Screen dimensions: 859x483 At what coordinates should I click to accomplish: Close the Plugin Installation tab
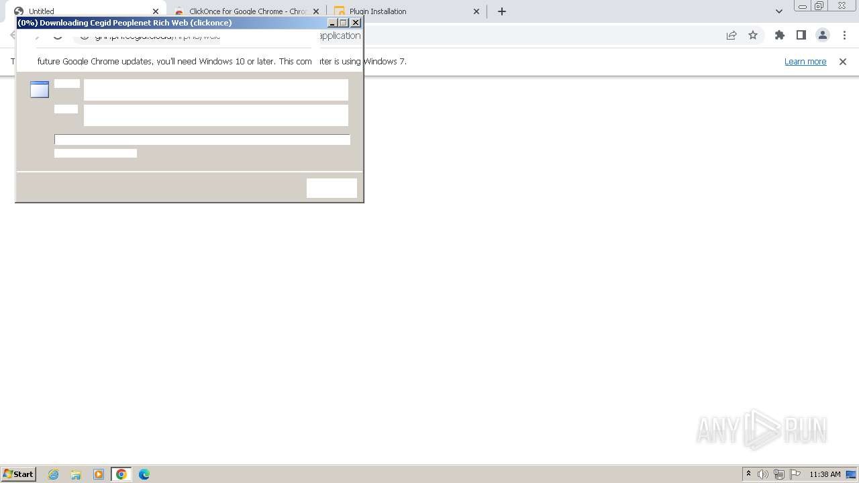[476, 11]
